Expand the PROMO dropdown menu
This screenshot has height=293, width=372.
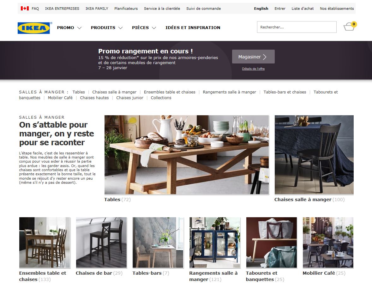[x=69, y=27]
